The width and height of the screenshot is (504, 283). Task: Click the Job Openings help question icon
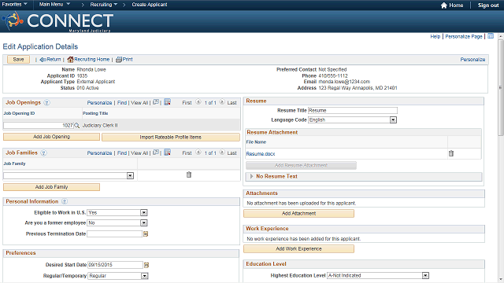click(x=46, y=103)
